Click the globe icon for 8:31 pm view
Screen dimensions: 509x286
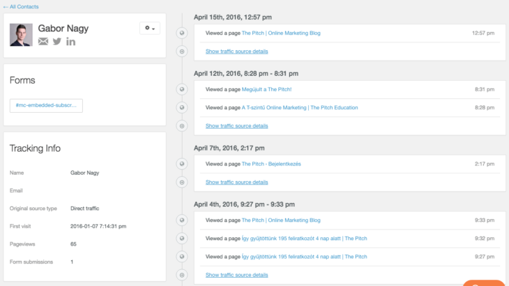tap(182, 89)
